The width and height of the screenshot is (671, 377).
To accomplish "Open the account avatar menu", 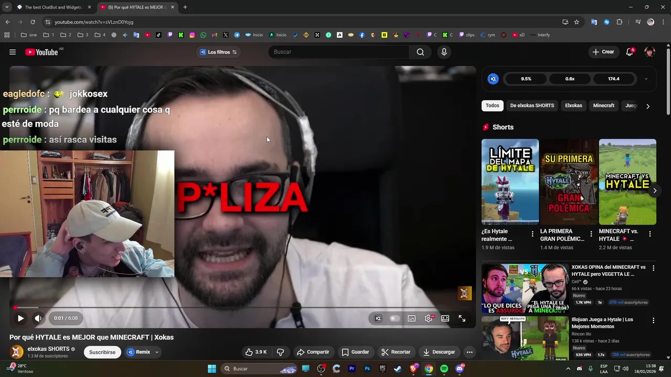I will click(x=650, y=52).
